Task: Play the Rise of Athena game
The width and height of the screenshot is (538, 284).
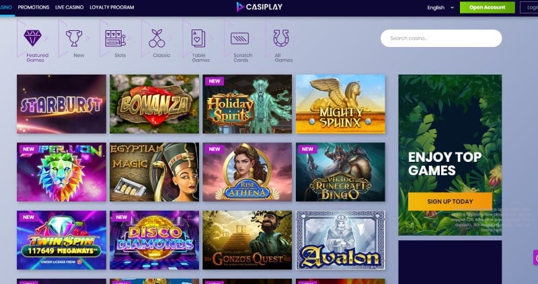Action: tap(247, 172)
